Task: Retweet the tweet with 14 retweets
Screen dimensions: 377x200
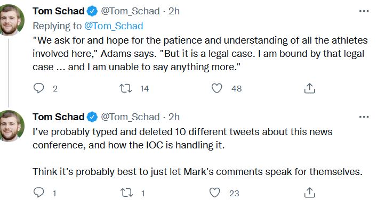Action: pyautogui.click(x=126, y=88)
